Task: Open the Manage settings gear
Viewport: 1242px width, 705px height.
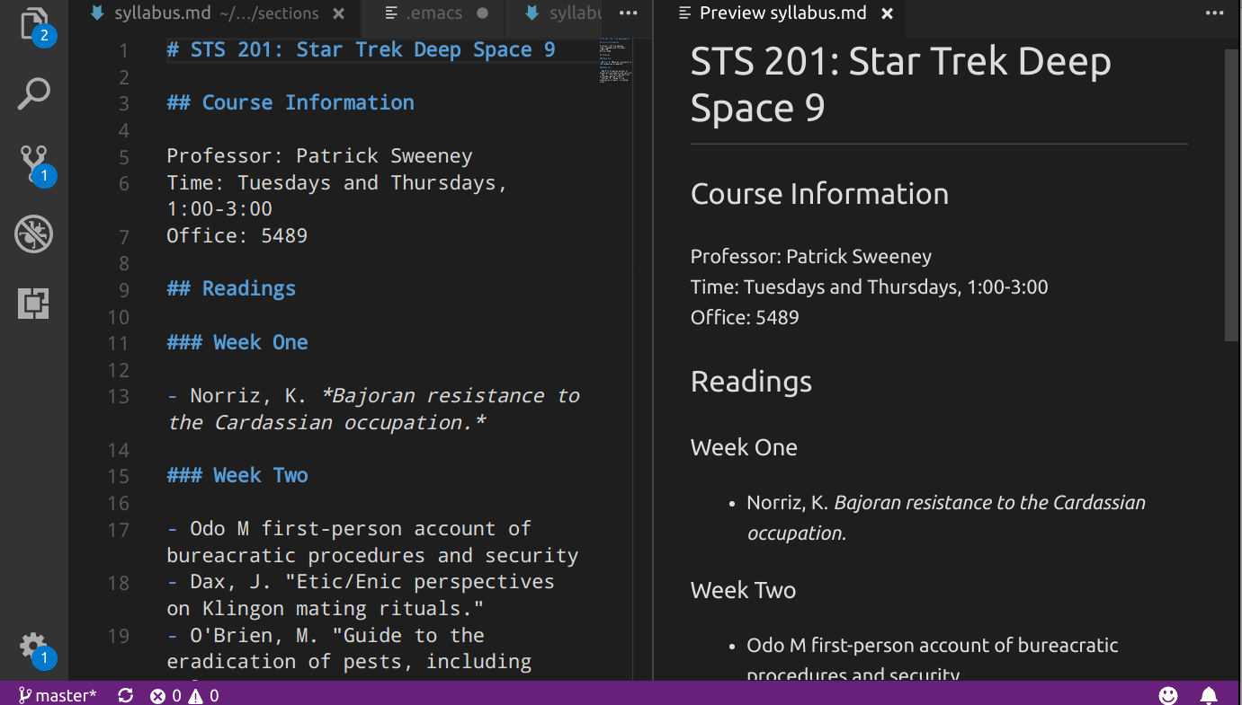Action: 34,647
